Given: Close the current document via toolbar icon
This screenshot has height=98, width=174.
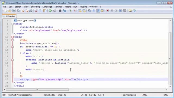Looking at the screenshot, I should [x=23, y=11].
